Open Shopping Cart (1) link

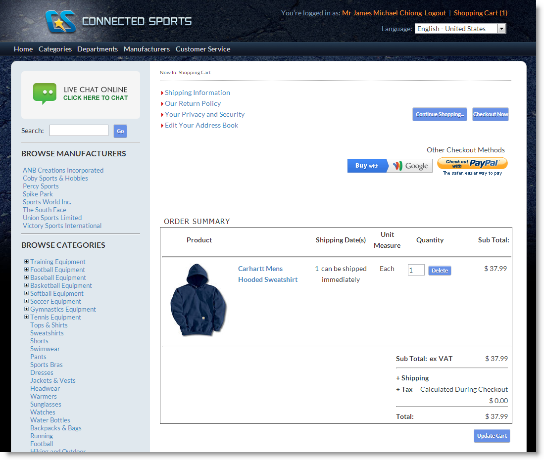click(x=481, y=13)
